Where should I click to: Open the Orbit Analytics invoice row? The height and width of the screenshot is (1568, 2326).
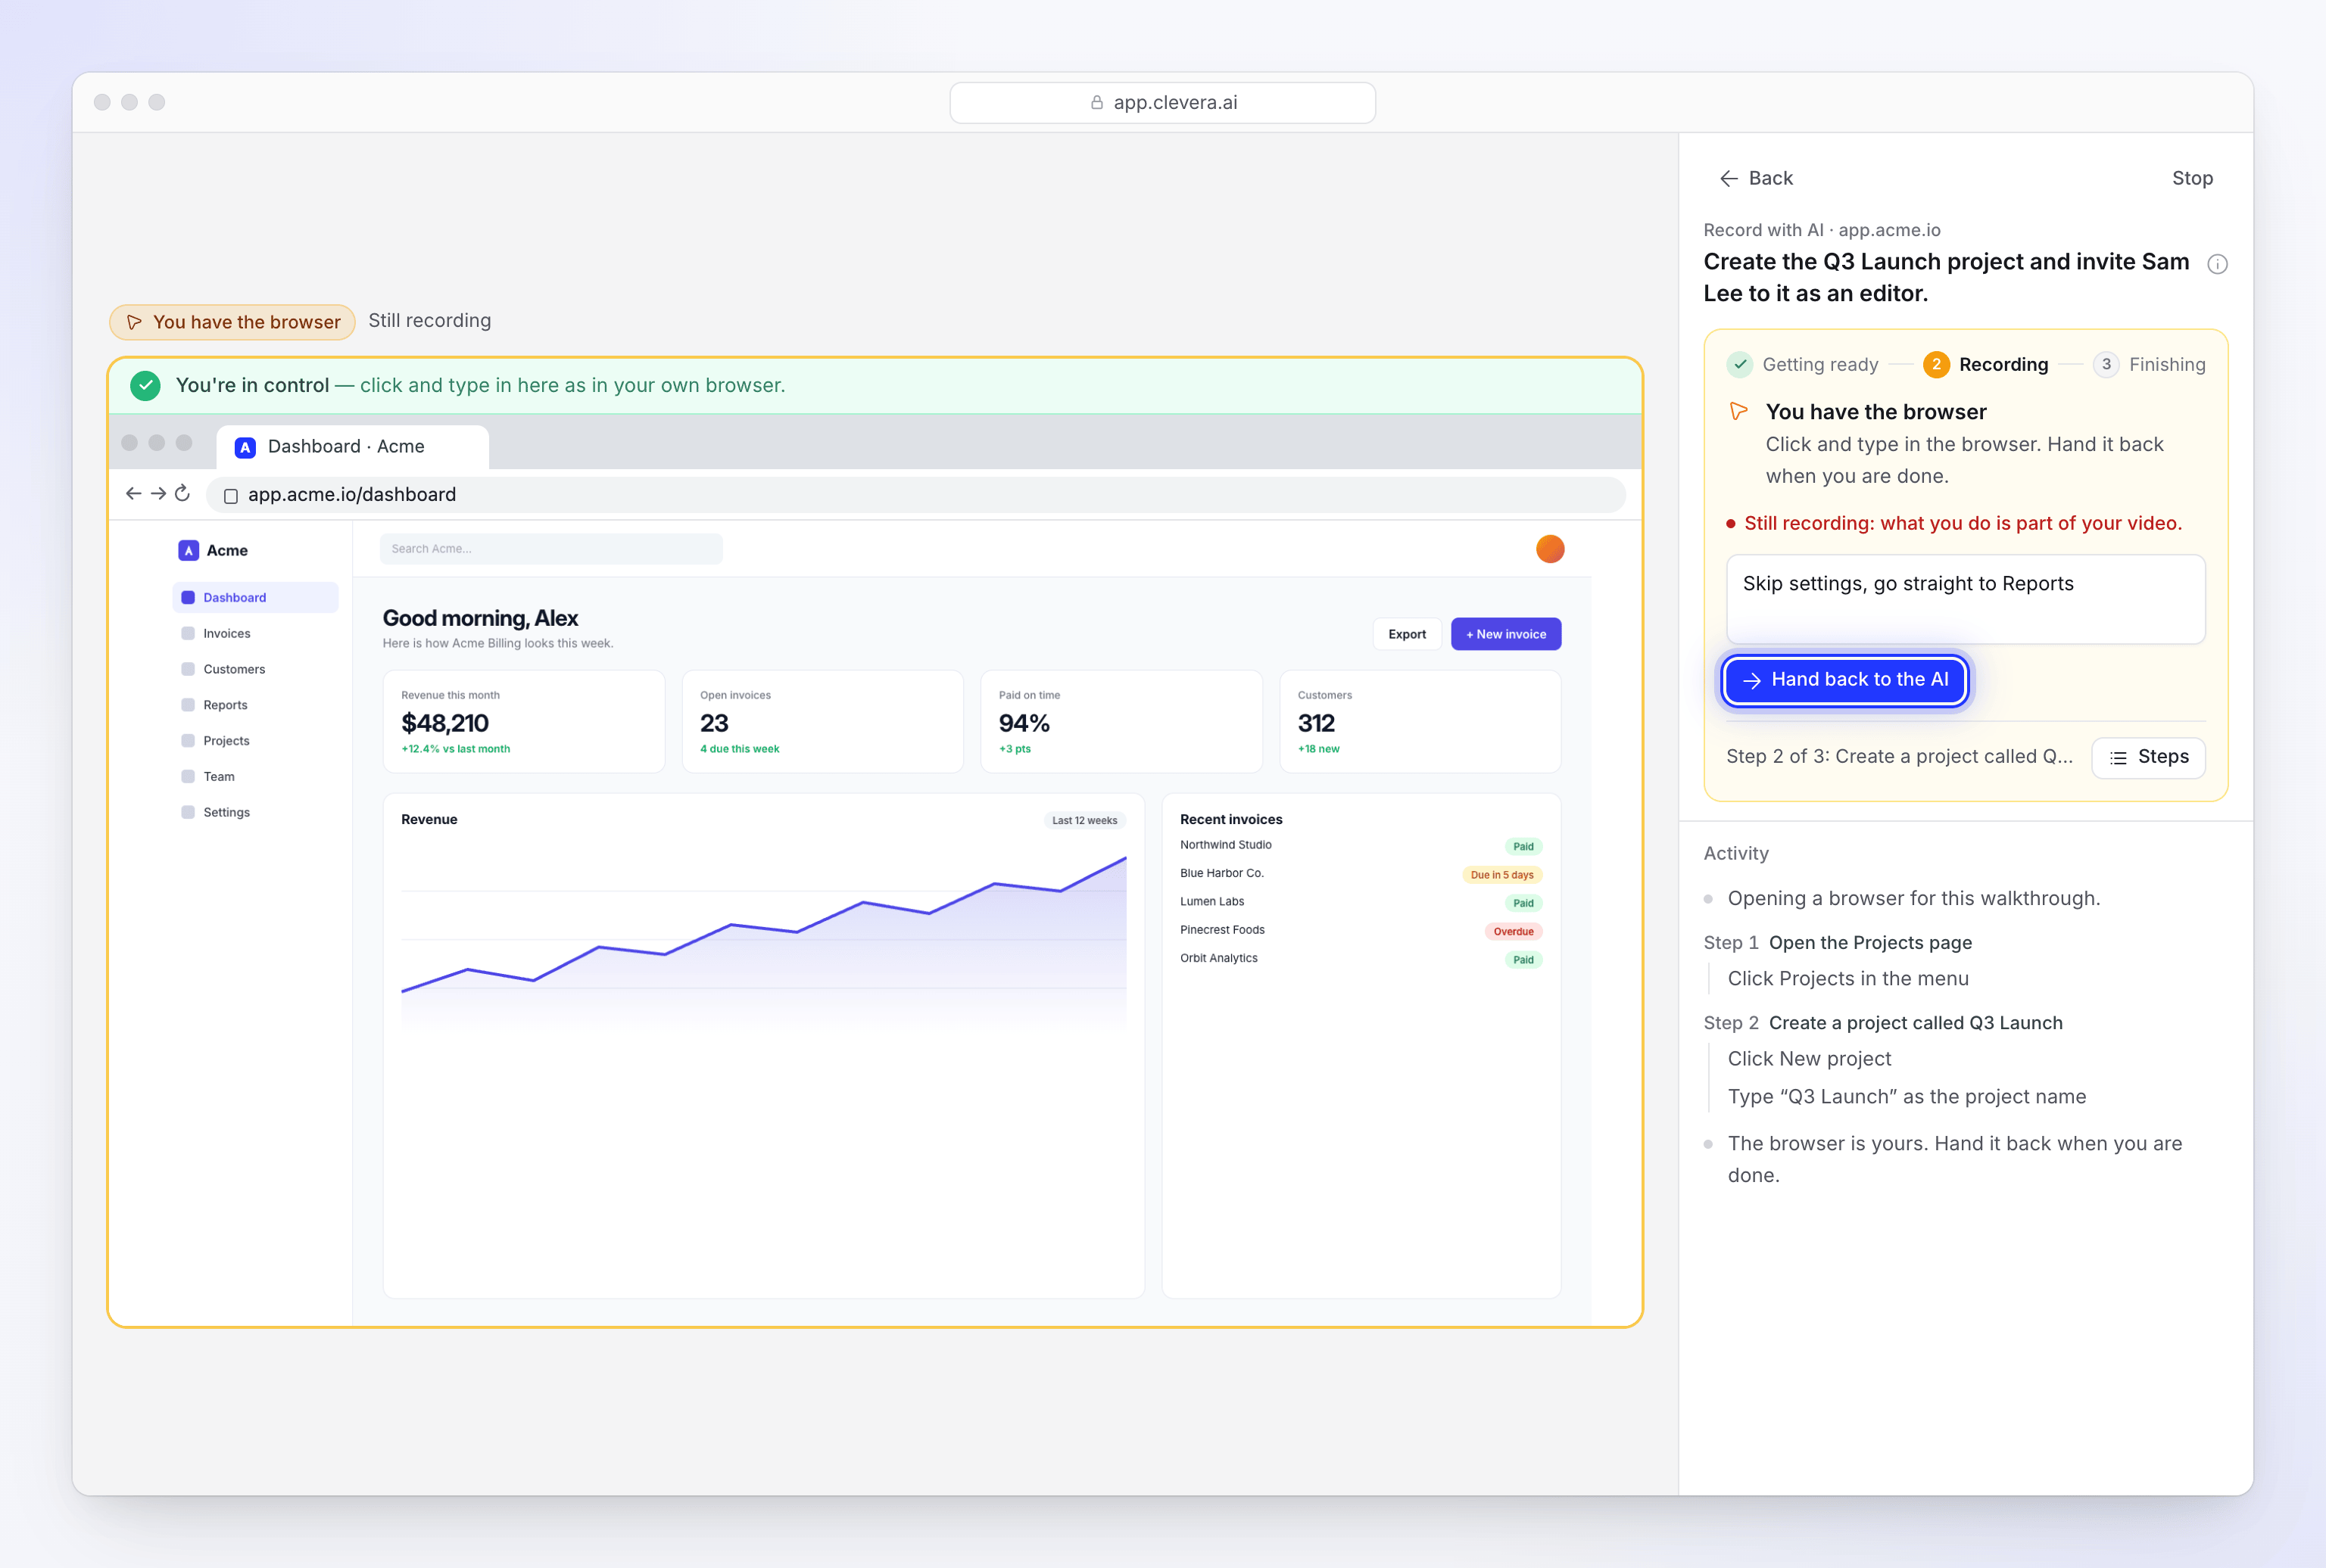pyautogui.click(x=1360, y=959)
